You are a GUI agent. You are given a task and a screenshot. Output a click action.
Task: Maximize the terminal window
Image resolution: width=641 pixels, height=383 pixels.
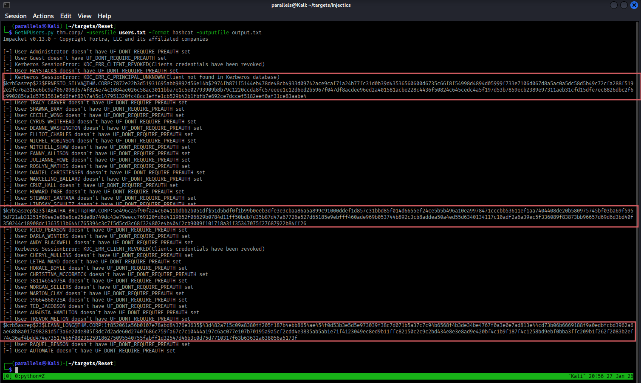[x=624, y=5]
